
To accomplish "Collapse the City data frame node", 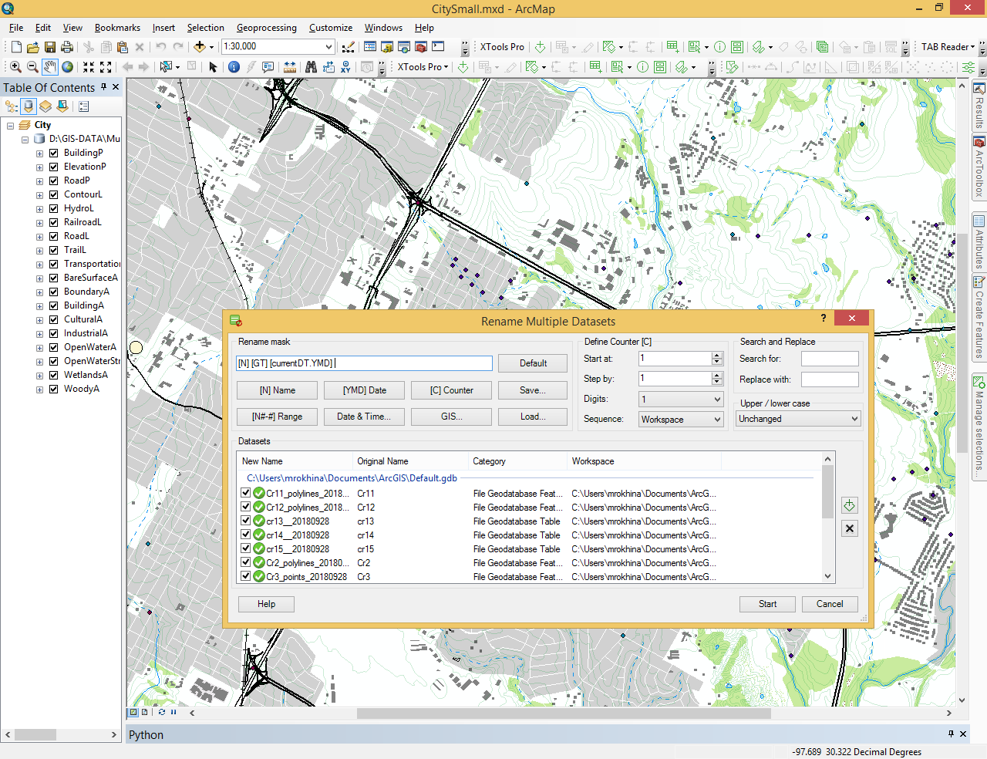I will pos(11,125).
